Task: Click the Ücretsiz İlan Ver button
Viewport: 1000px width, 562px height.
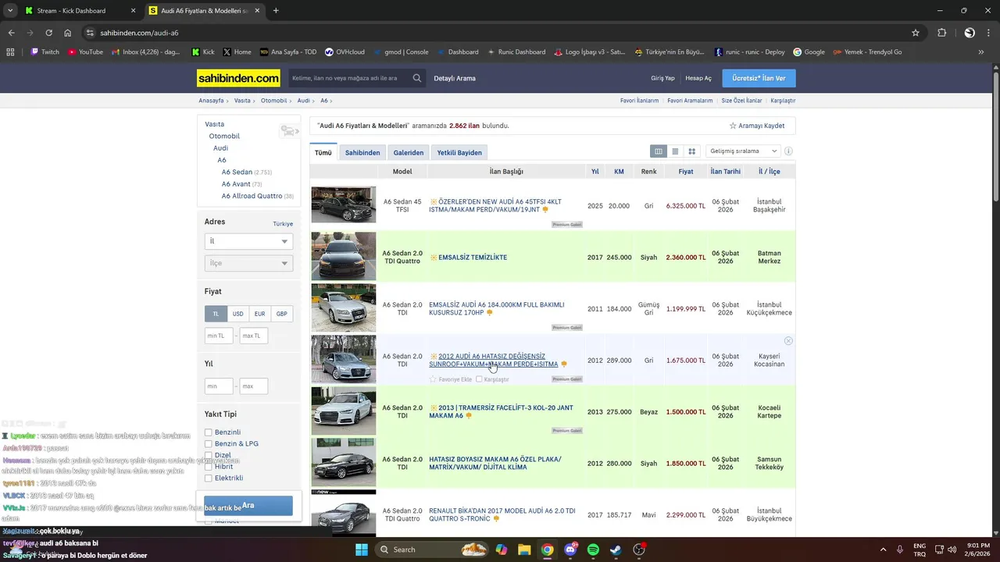Action: 759,78
